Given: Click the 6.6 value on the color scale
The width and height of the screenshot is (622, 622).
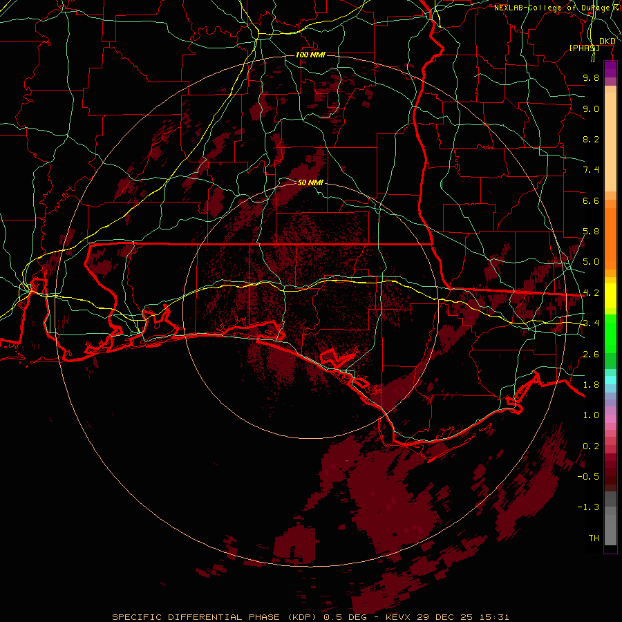Looking at the screenshot, I should [x=591, y=200].
